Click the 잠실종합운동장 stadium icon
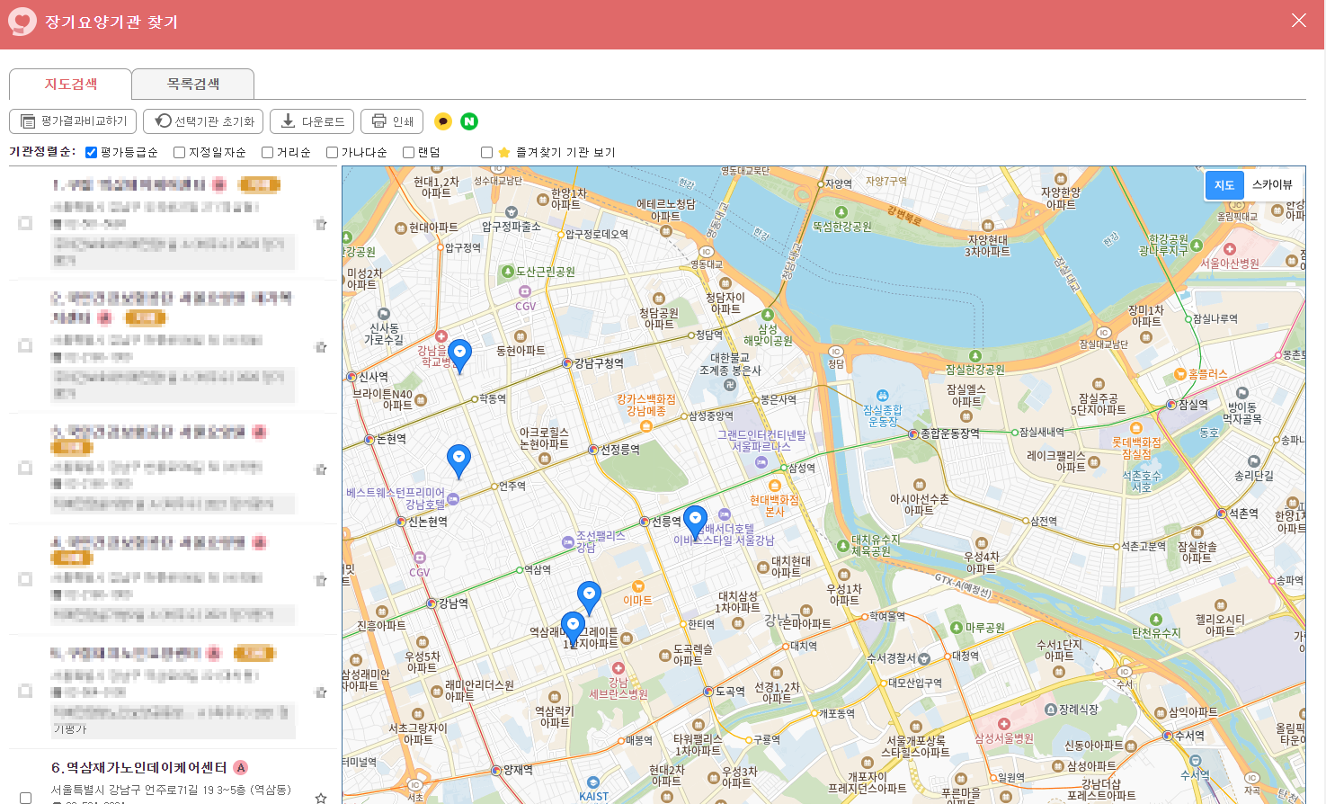The height and width of the screenshot is (804, 1326). click(x=882, y=395)
